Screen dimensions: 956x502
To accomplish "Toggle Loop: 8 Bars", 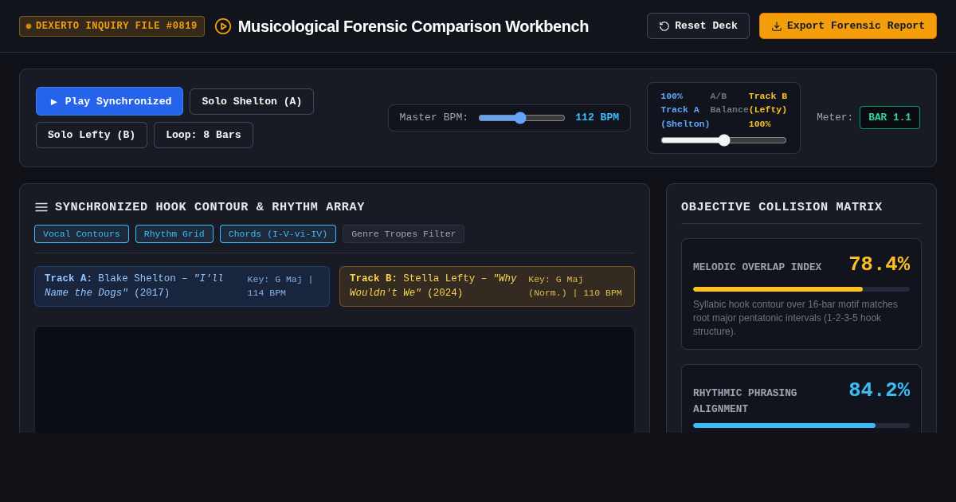I will [203, 135].
